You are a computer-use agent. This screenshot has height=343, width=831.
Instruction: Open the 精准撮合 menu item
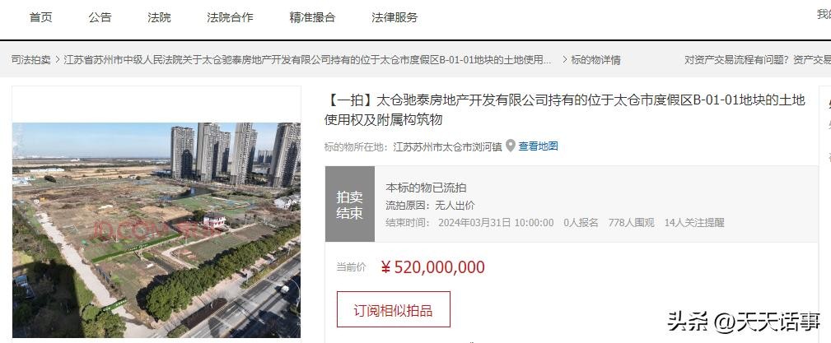click(x=312, y=17)
